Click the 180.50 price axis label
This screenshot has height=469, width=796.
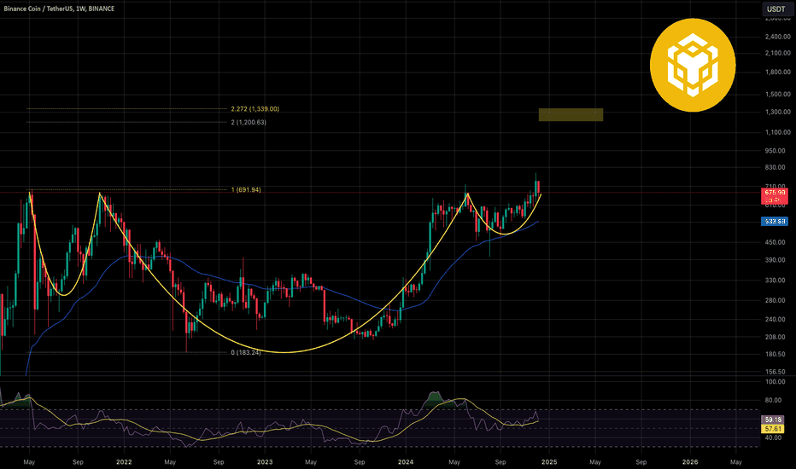pyautogui.click(x=776, y=354)
